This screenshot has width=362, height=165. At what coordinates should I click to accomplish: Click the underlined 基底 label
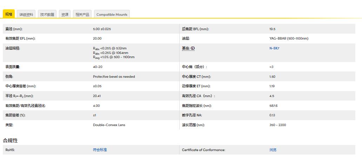click(x=186, y=48)
